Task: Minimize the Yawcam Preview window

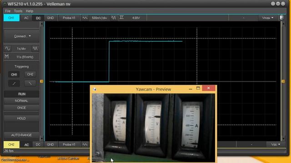Action: 191,89
